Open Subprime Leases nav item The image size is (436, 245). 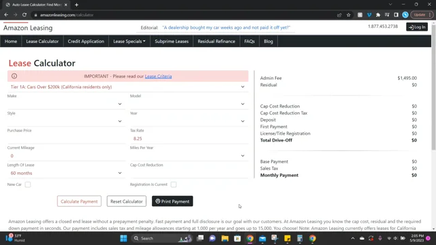click(172, 41)
